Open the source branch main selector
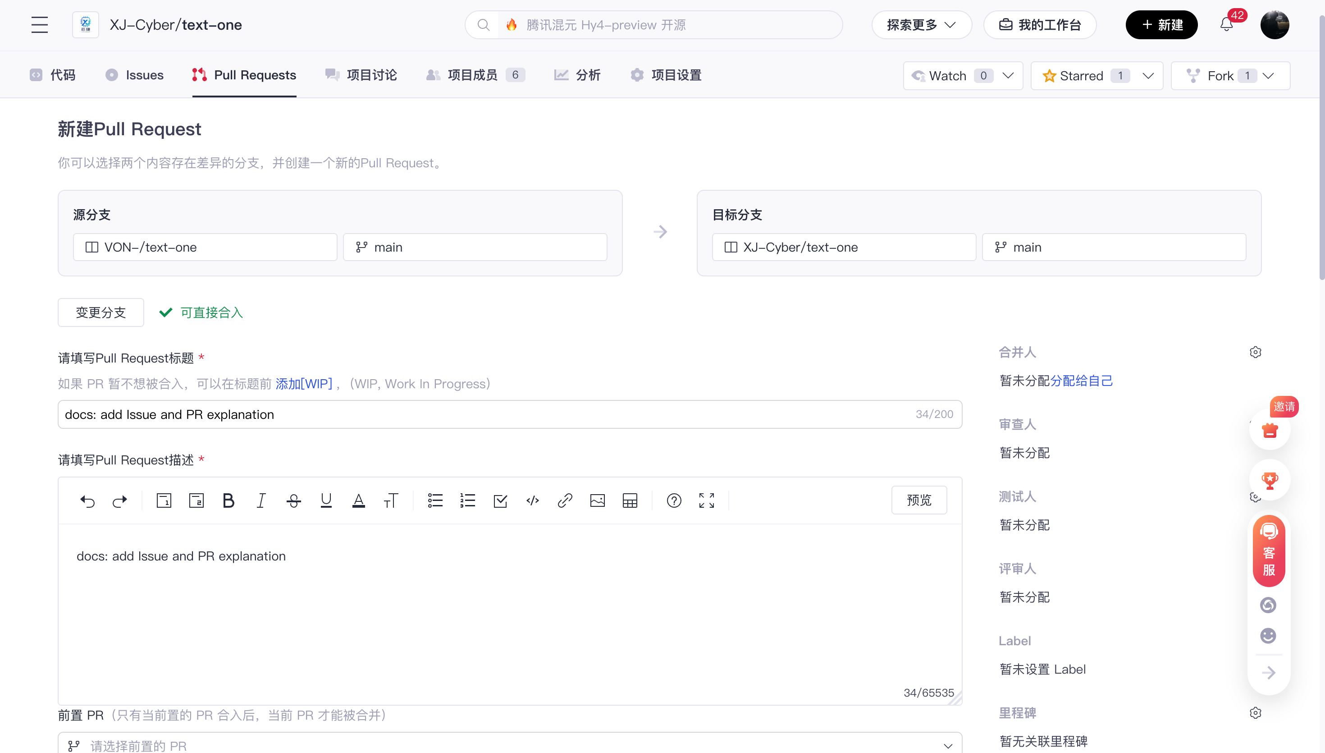 pyautogui.click(x=475, y=247)
